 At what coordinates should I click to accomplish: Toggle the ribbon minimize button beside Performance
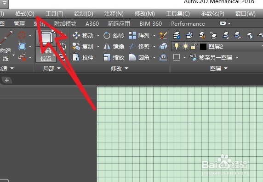pos(223,23)
